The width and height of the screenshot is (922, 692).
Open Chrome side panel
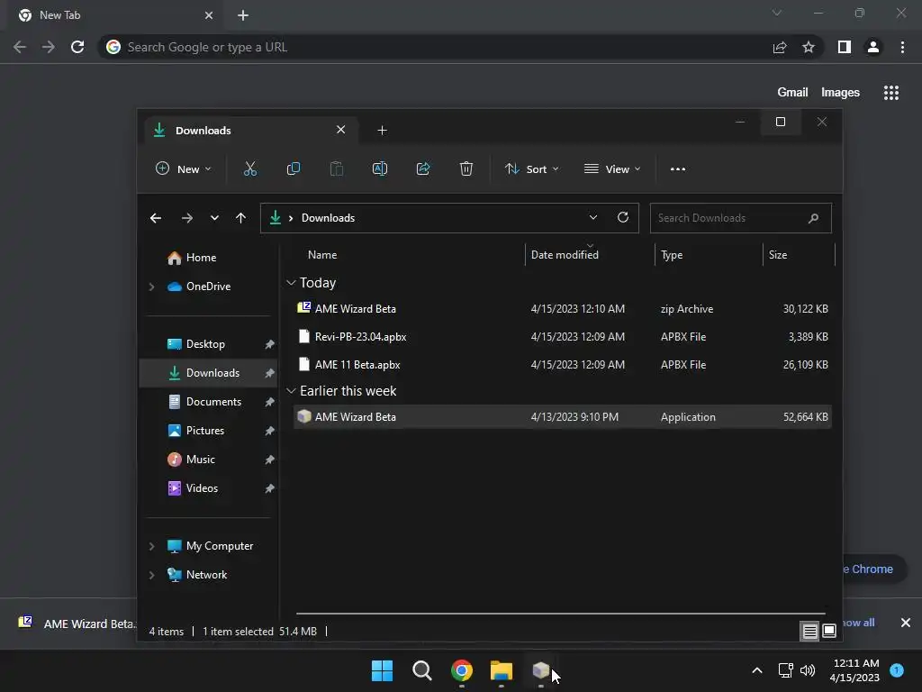tap(845, 47)
